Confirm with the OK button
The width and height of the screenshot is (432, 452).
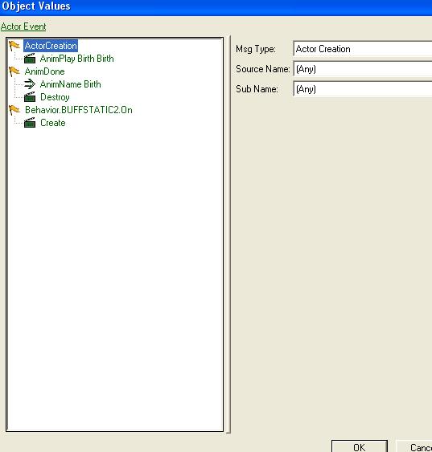(360, 446)
